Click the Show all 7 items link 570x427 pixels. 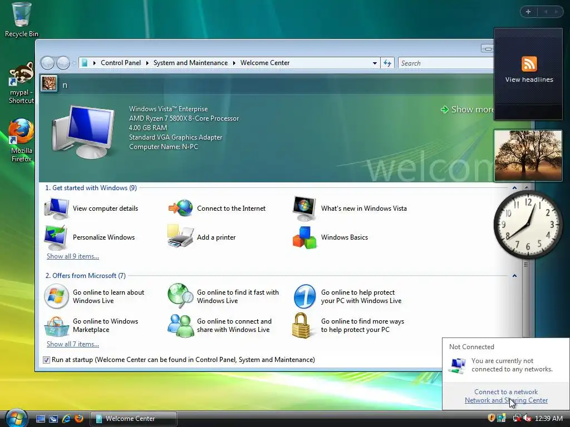tap(73, 344)
